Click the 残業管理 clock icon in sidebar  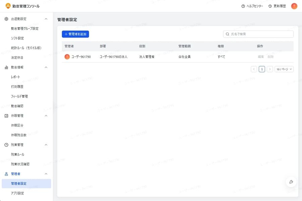click(x=6, y=145)
